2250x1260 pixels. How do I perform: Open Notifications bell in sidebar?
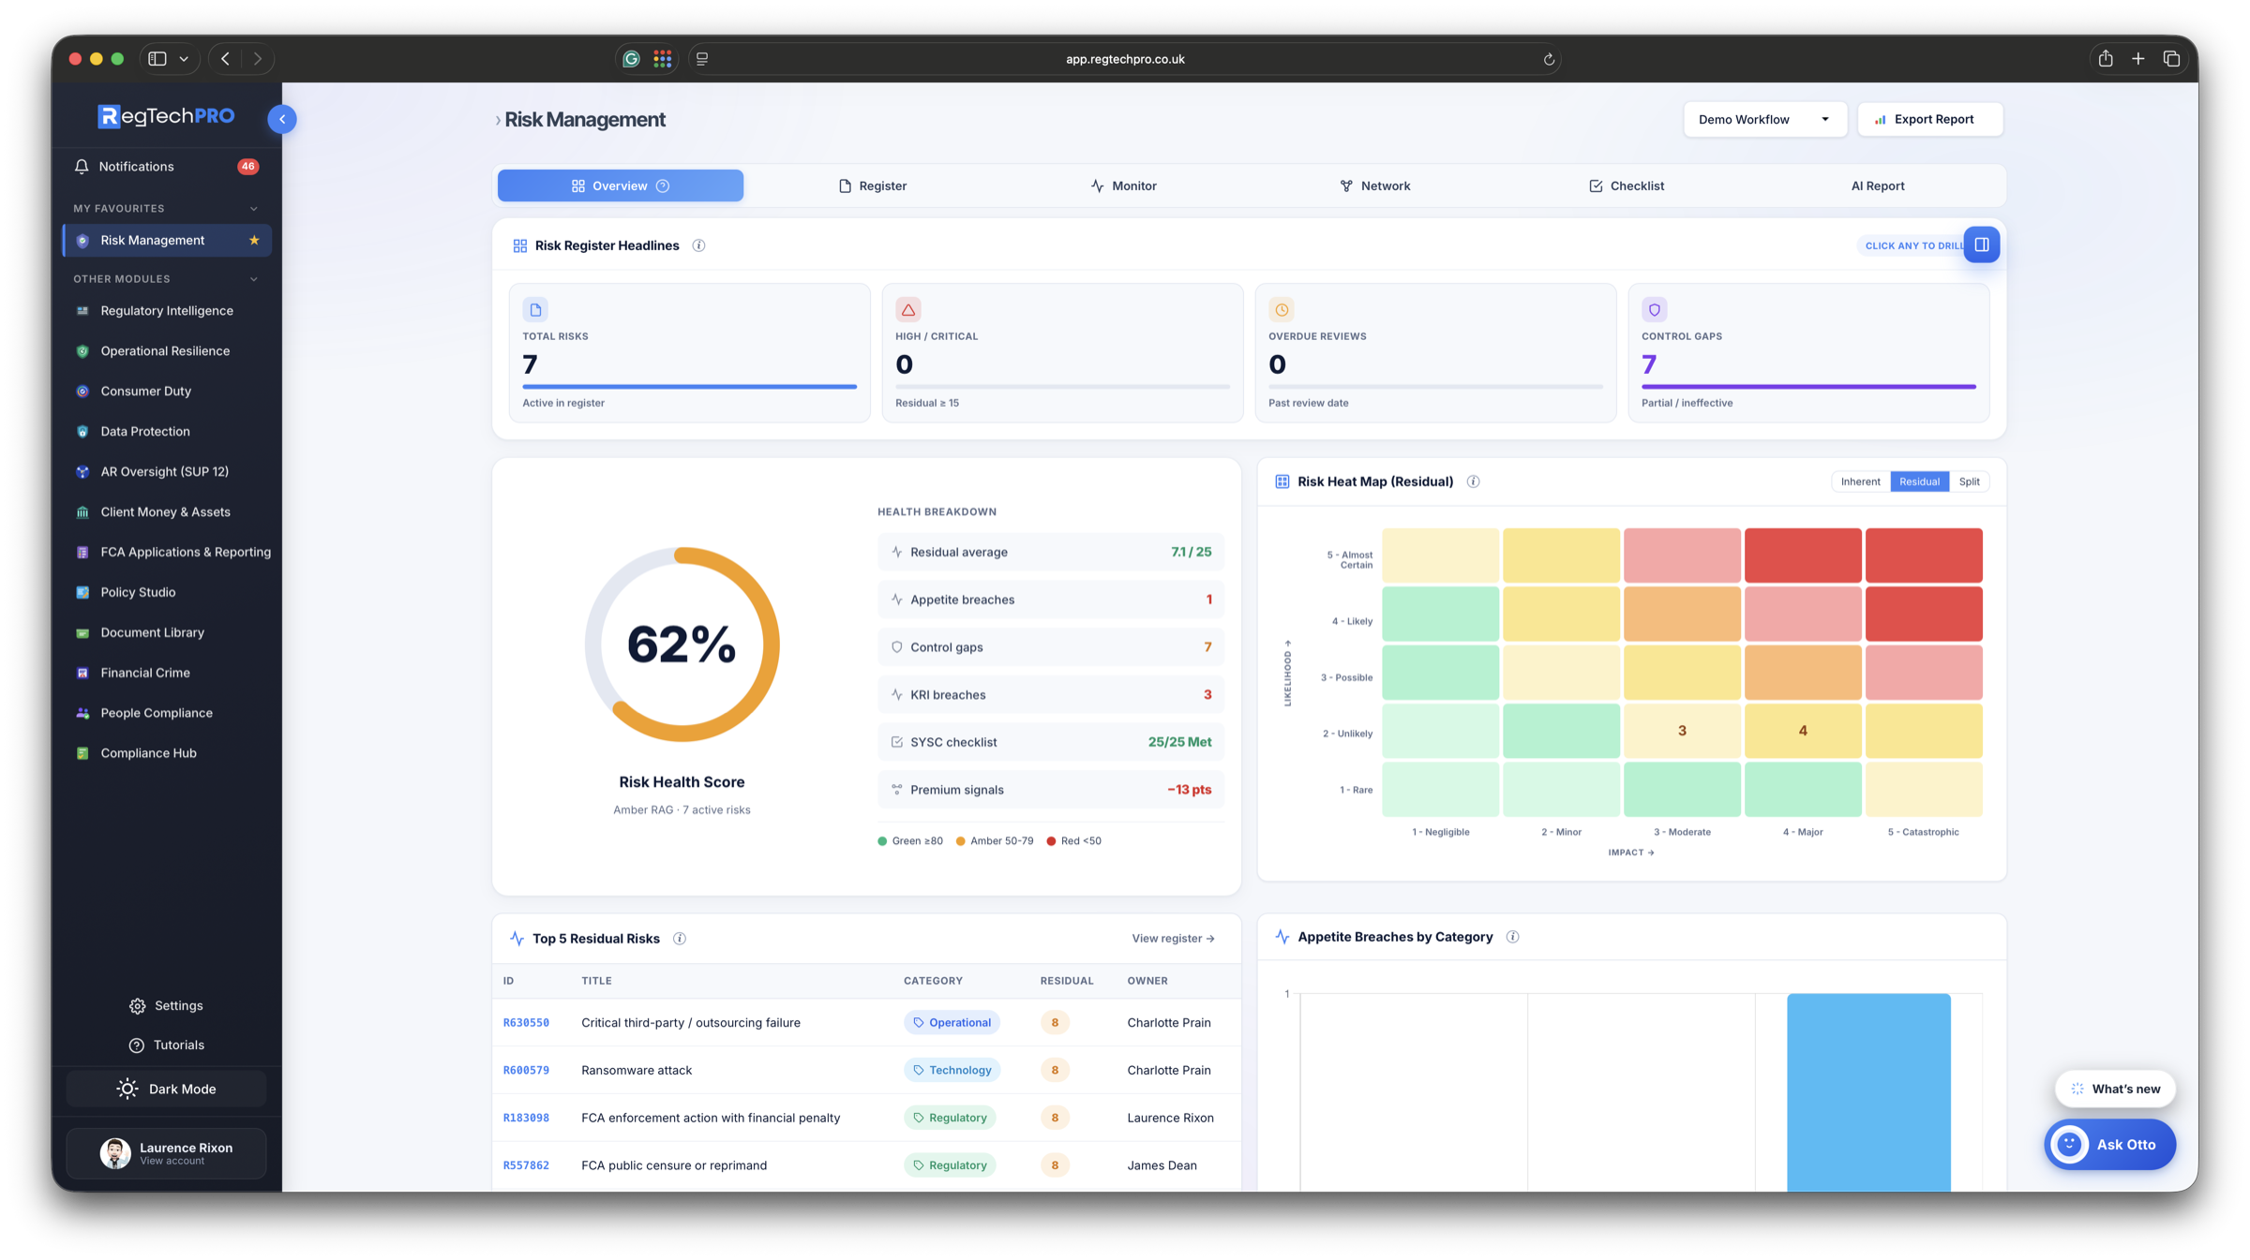pos(166,167)
